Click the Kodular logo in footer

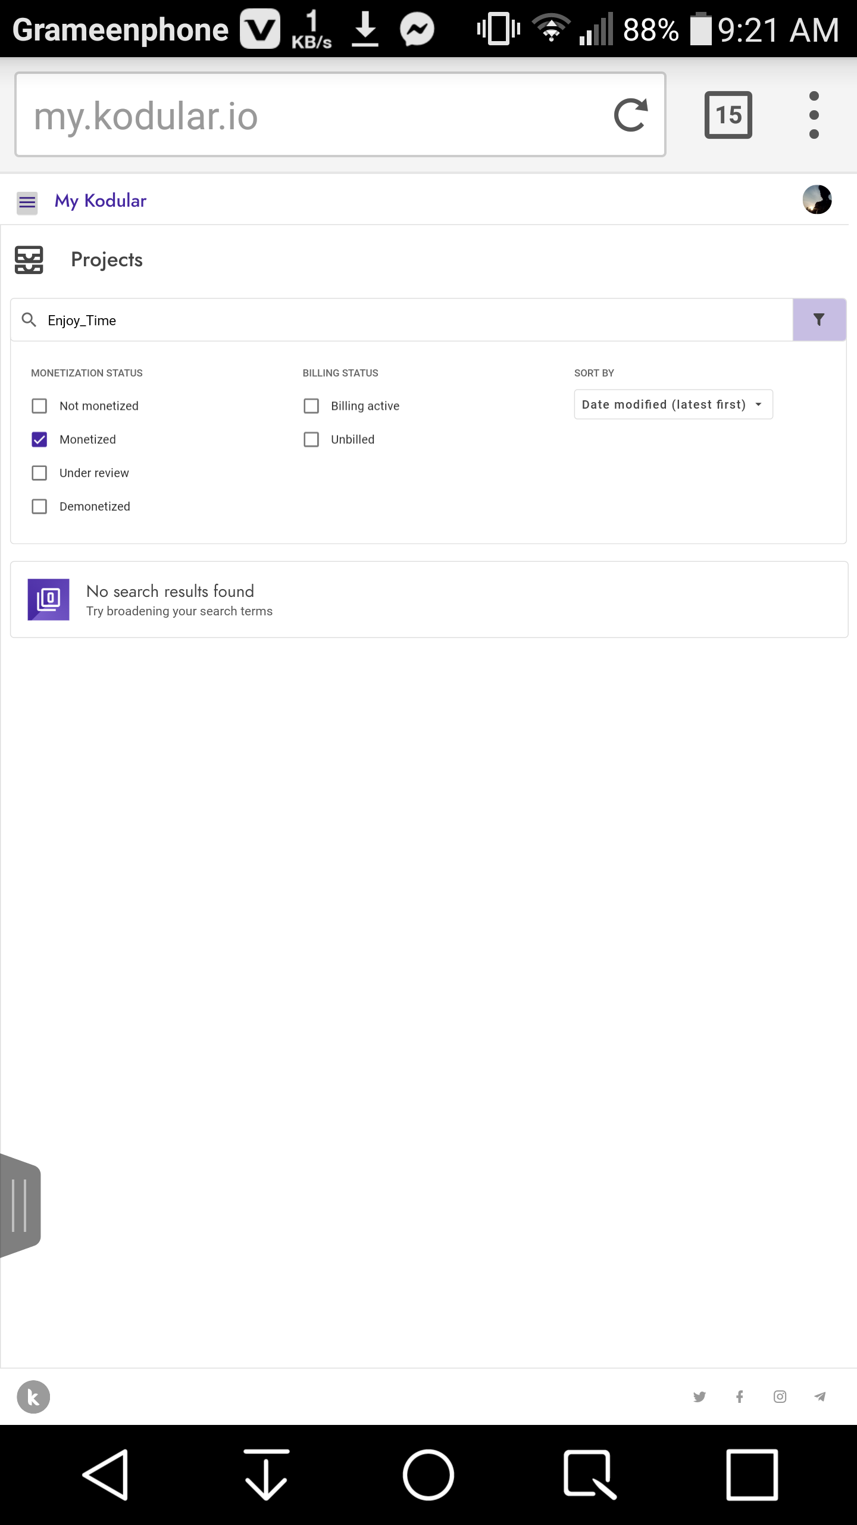pyautogui.click(x=33, y=1397)
